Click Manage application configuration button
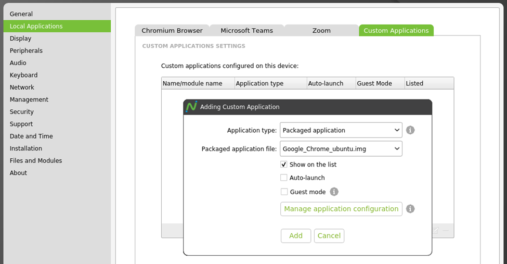 point(341,209)
